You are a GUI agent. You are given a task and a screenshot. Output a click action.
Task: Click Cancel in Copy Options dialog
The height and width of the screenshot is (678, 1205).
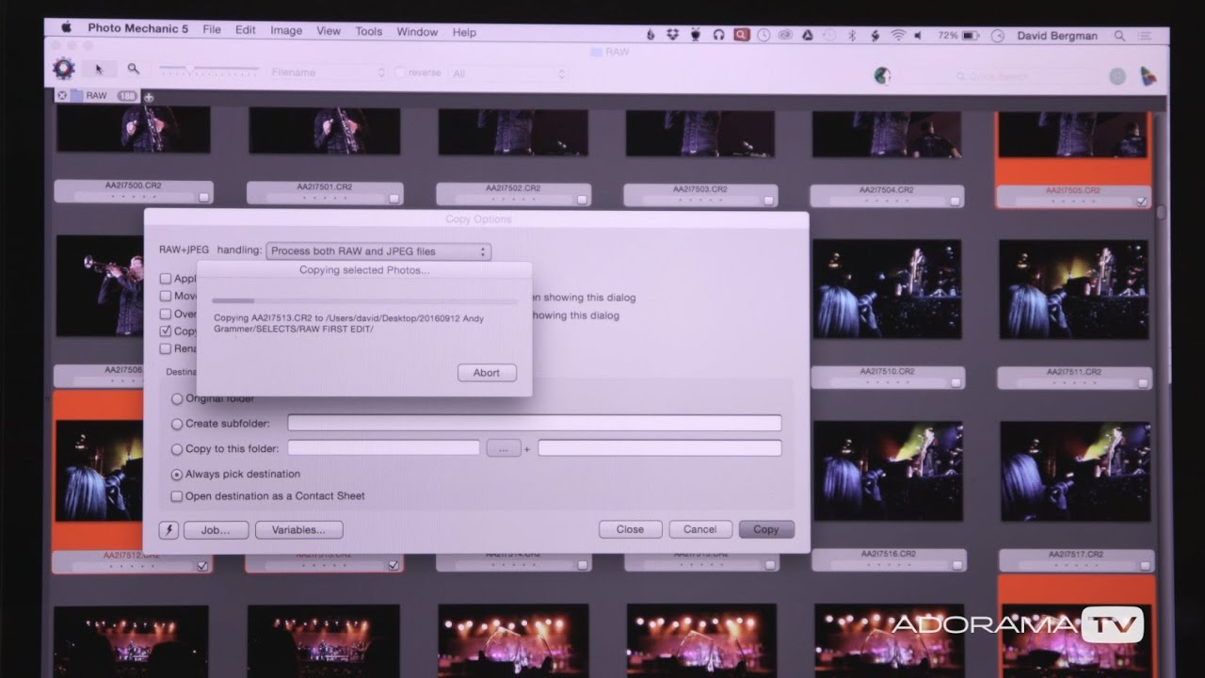pos(700,529)
